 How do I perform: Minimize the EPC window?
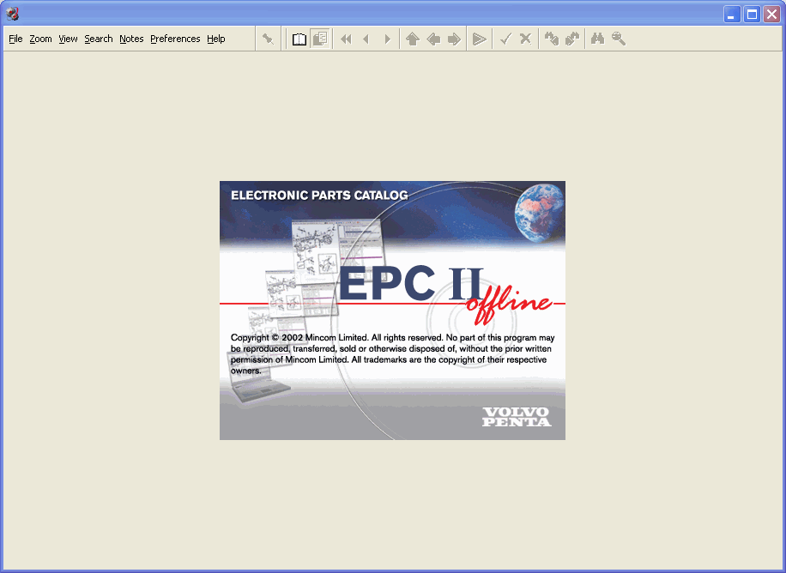point(732,15)
